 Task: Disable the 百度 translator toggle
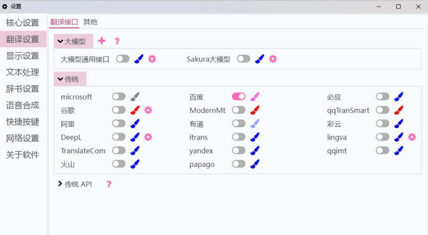pyautogui.click(x=239, y=97)
